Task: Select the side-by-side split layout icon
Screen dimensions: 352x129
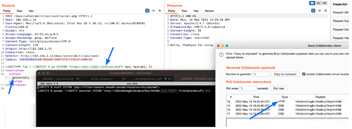Action: [312, 3]
